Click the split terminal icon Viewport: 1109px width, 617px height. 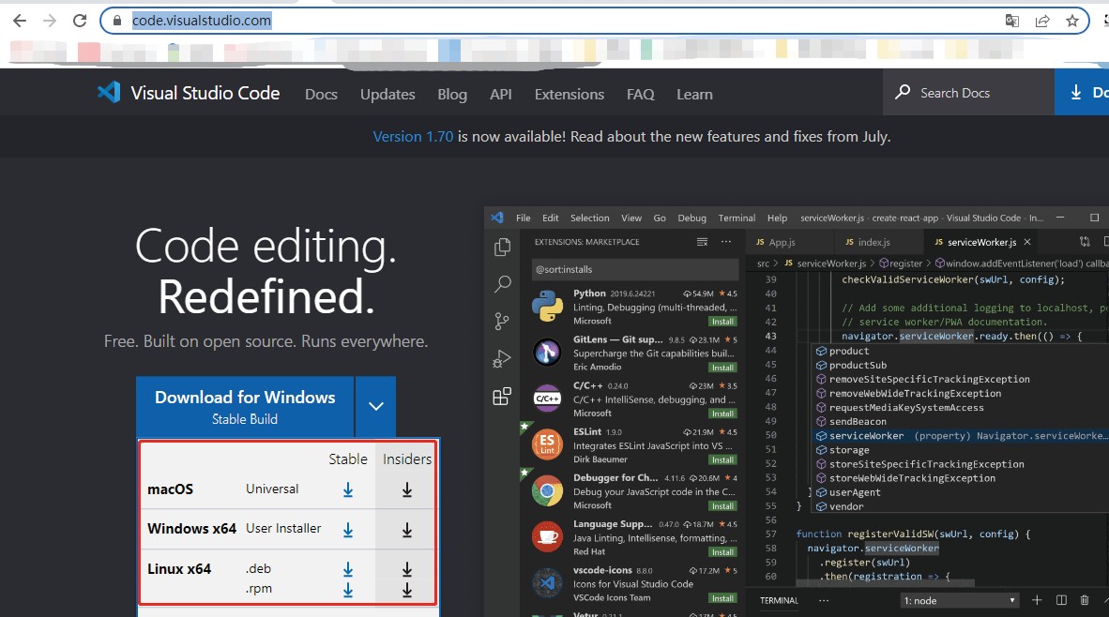tap(1061, 600)
